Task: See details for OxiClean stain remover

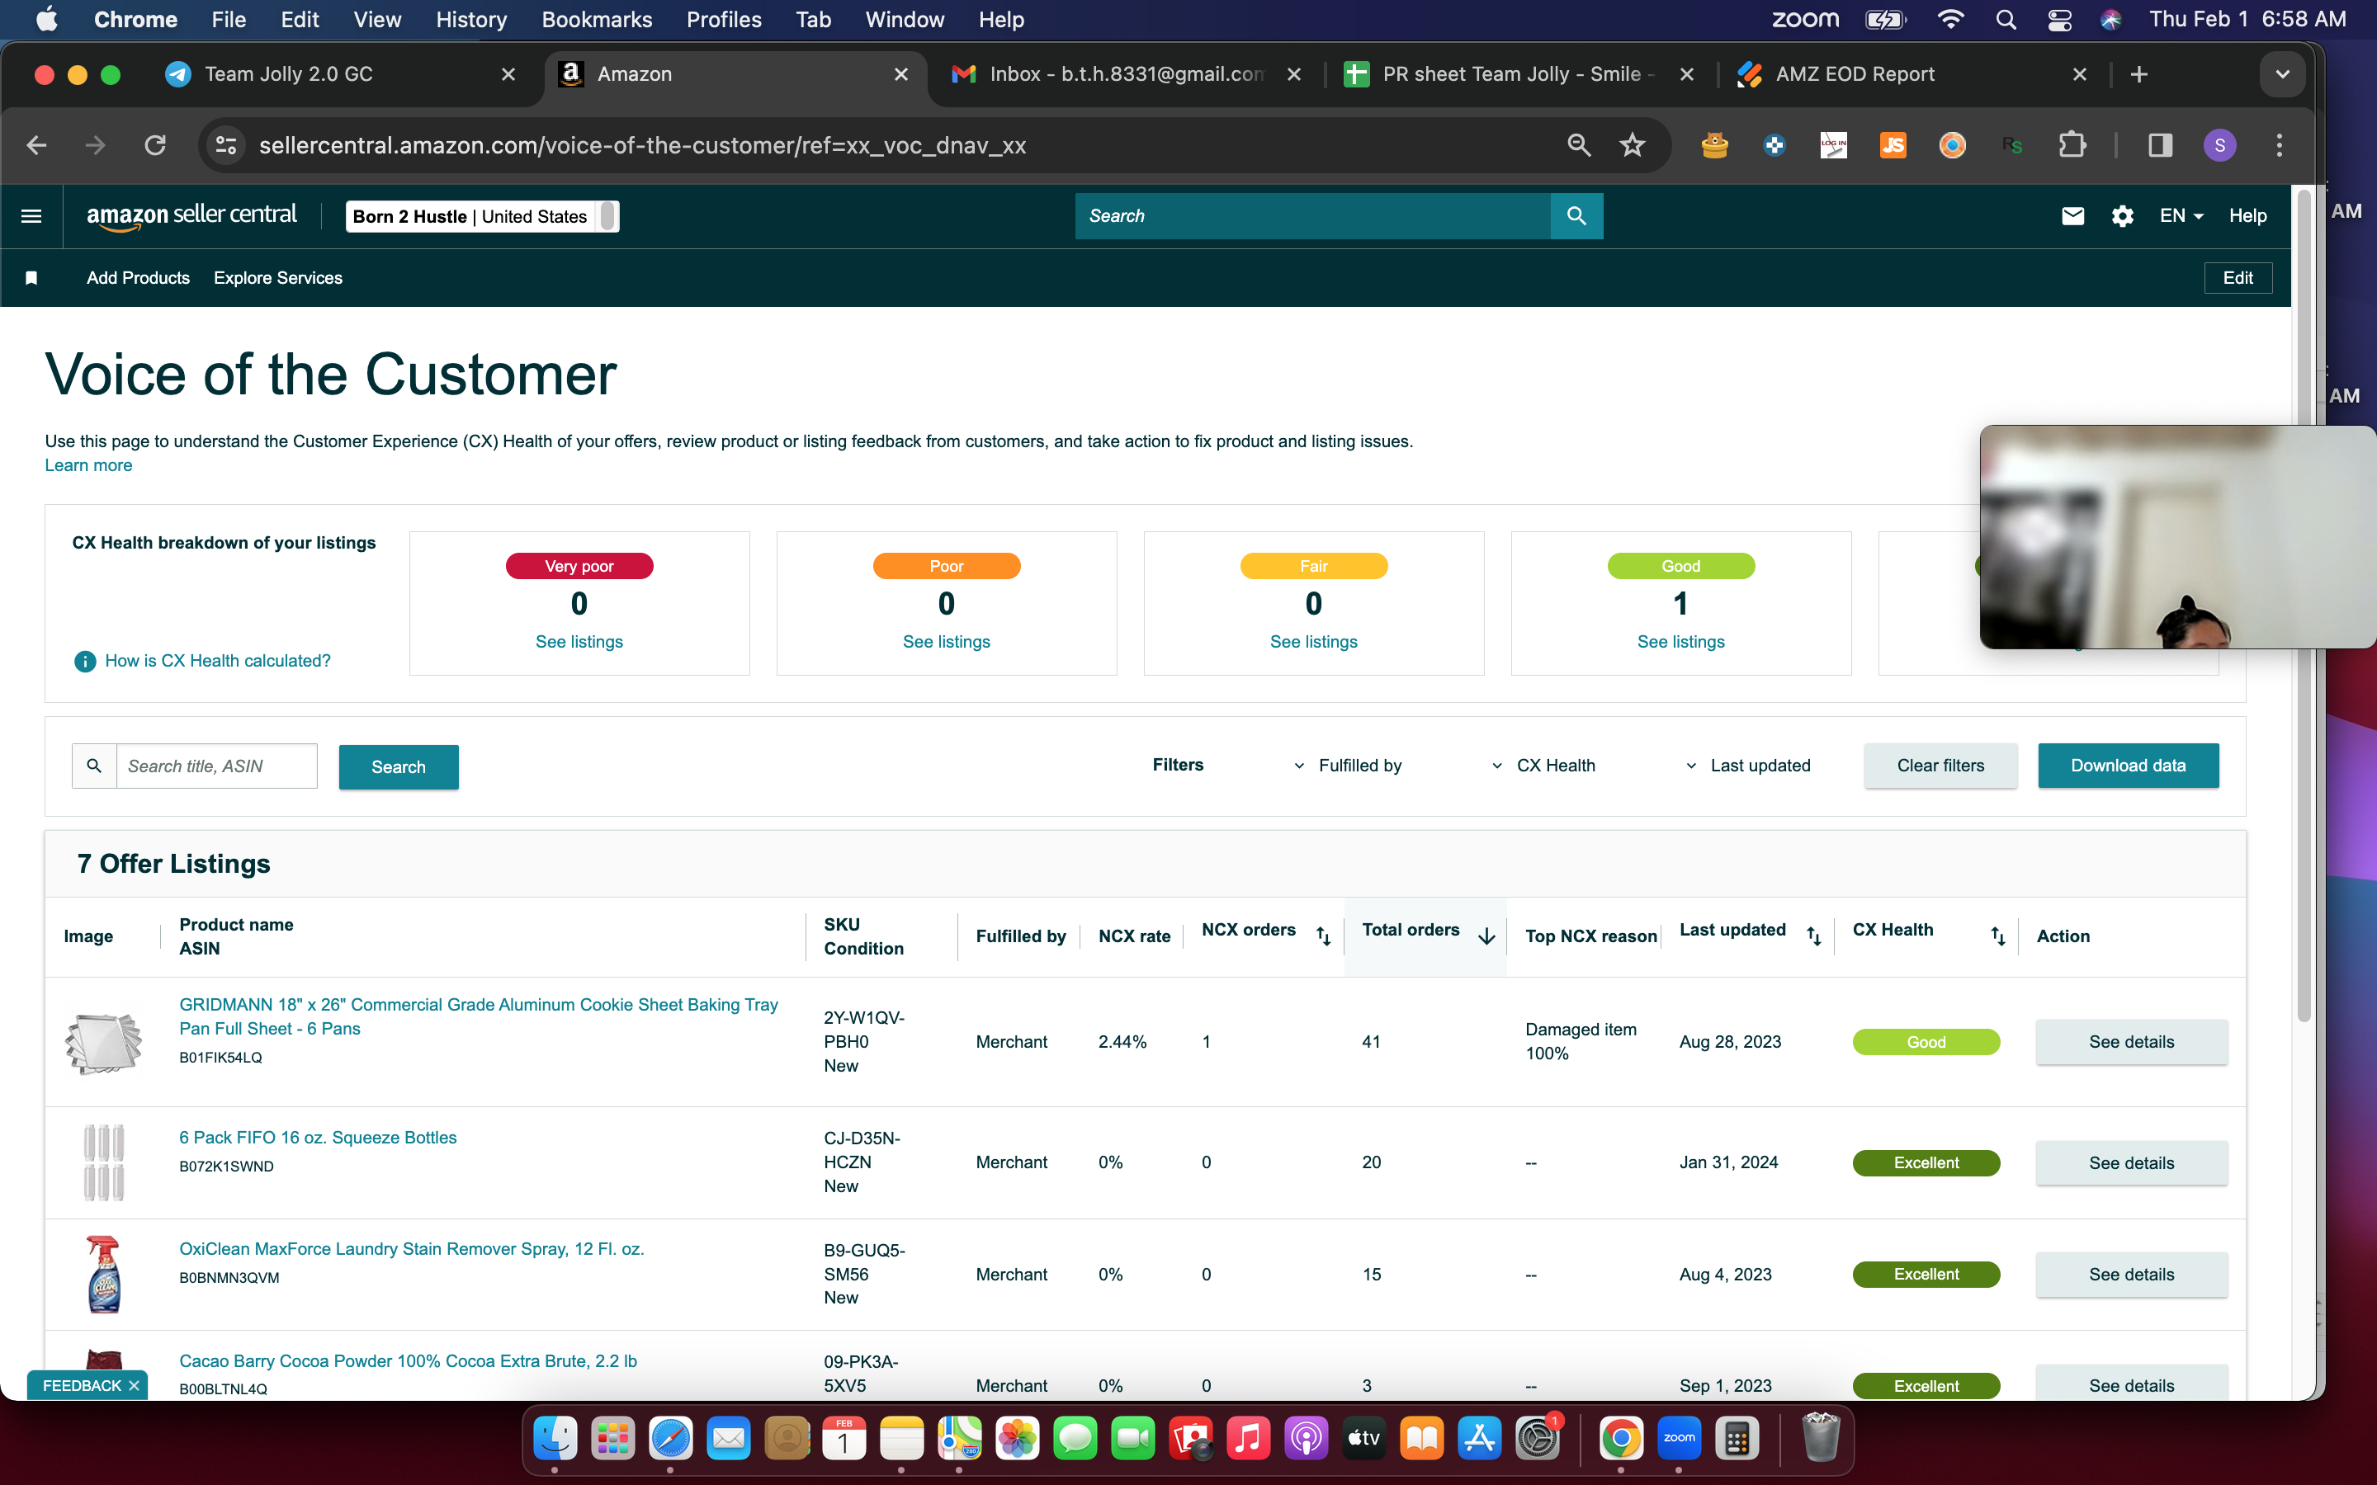Action: 2131,1275
